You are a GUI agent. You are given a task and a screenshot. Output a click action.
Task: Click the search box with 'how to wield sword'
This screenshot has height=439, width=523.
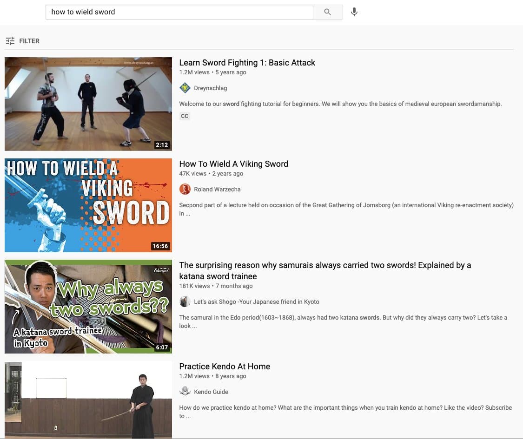point(179,12)
